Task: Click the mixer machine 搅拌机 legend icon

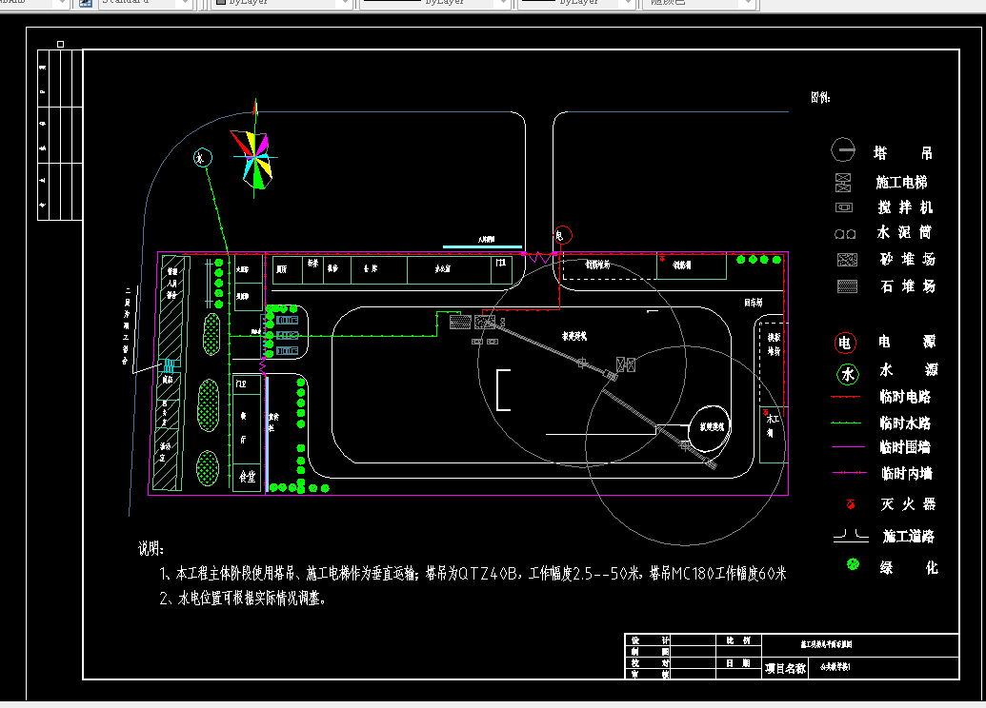Action: 844,207
